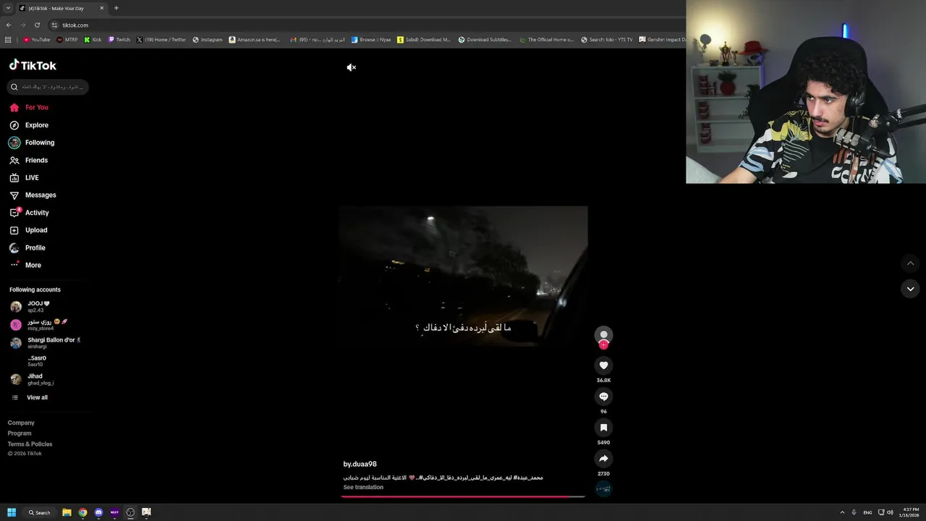The image size is (926, 521).
Task: Show hidden system tray icons
Action: point(842,512)
